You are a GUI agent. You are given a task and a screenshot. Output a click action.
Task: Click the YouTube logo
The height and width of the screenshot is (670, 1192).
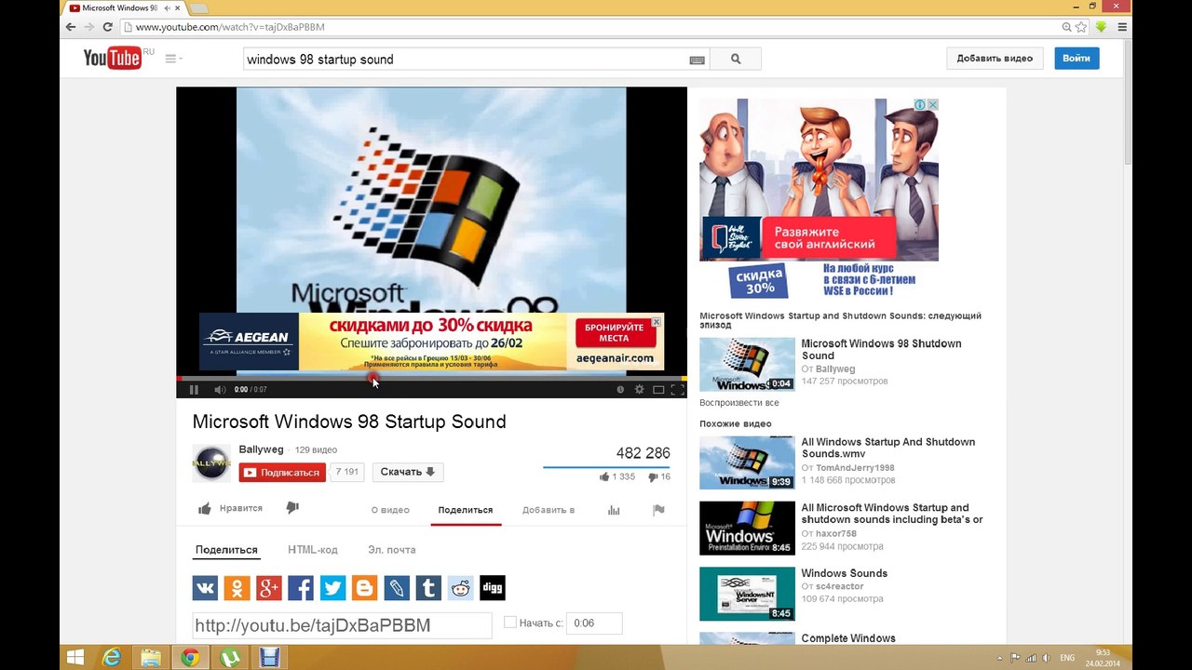click(112, 58)
